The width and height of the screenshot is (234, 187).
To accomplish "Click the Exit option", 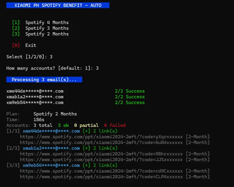I will 30,45.
